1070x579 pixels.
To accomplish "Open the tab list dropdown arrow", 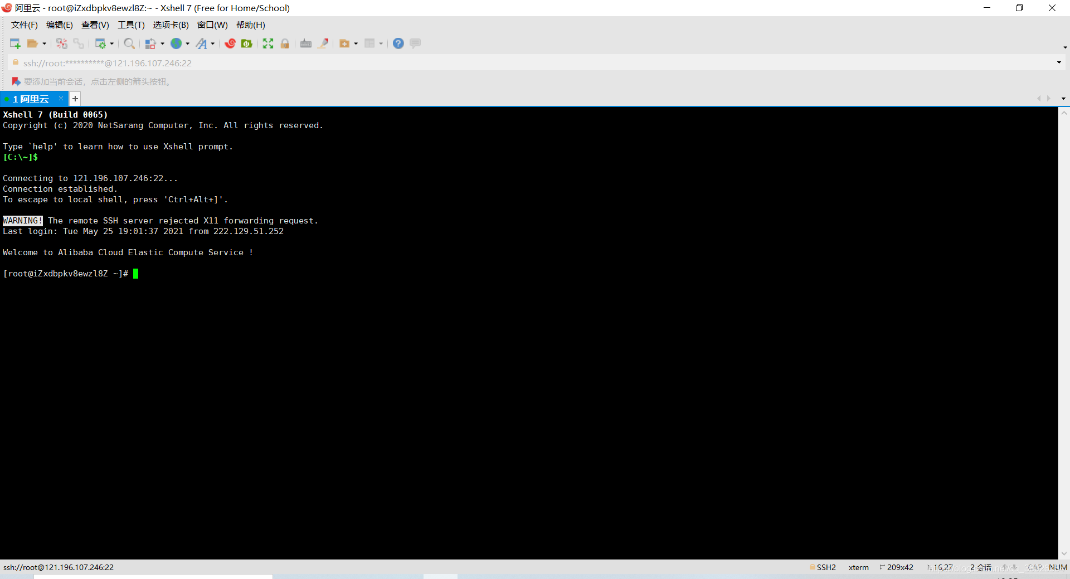I will point(1063,99).
